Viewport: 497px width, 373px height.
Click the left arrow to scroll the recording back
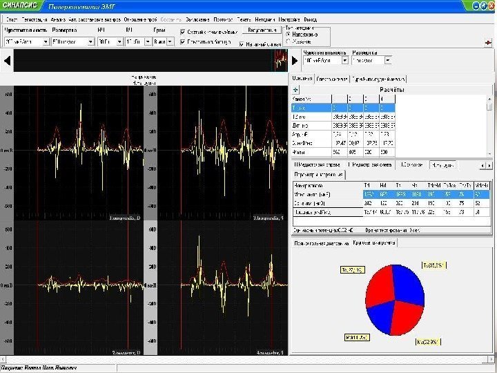point(7,61)
